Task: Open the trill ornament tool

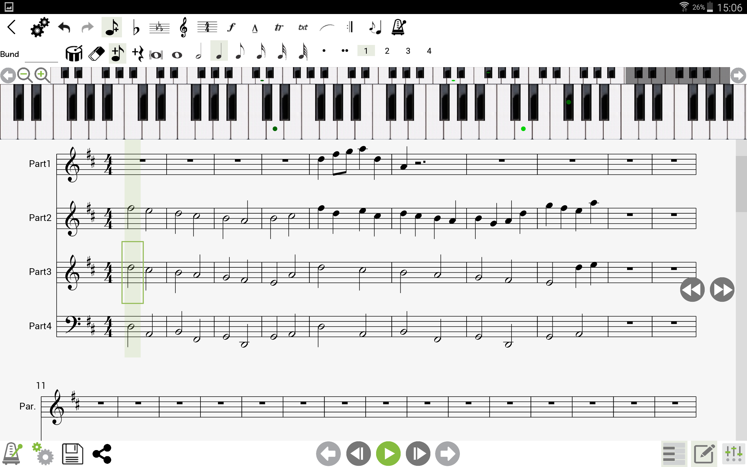Action: click(x=279, y=27)
